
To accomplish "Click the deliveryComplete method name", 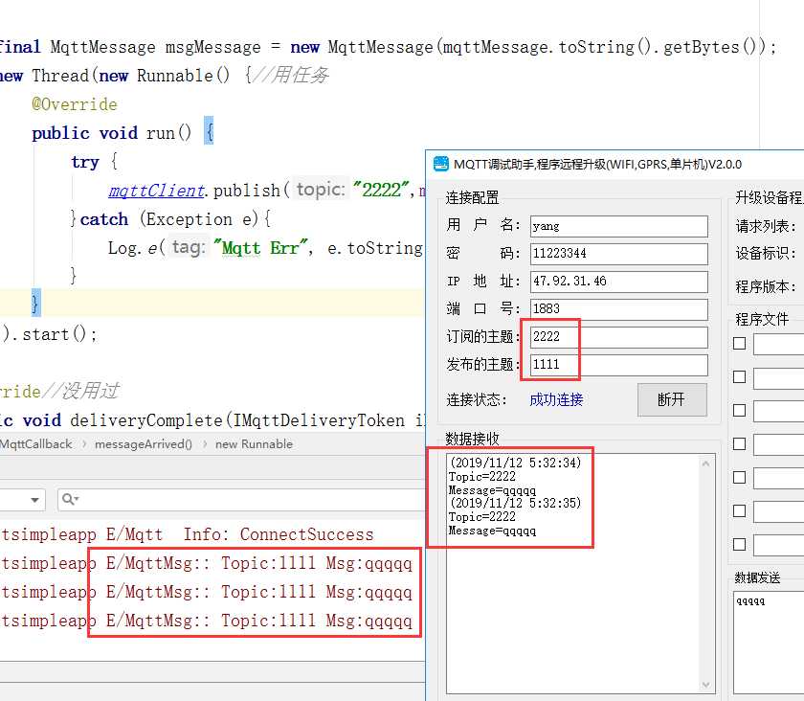I will click(x=146, y=420).
